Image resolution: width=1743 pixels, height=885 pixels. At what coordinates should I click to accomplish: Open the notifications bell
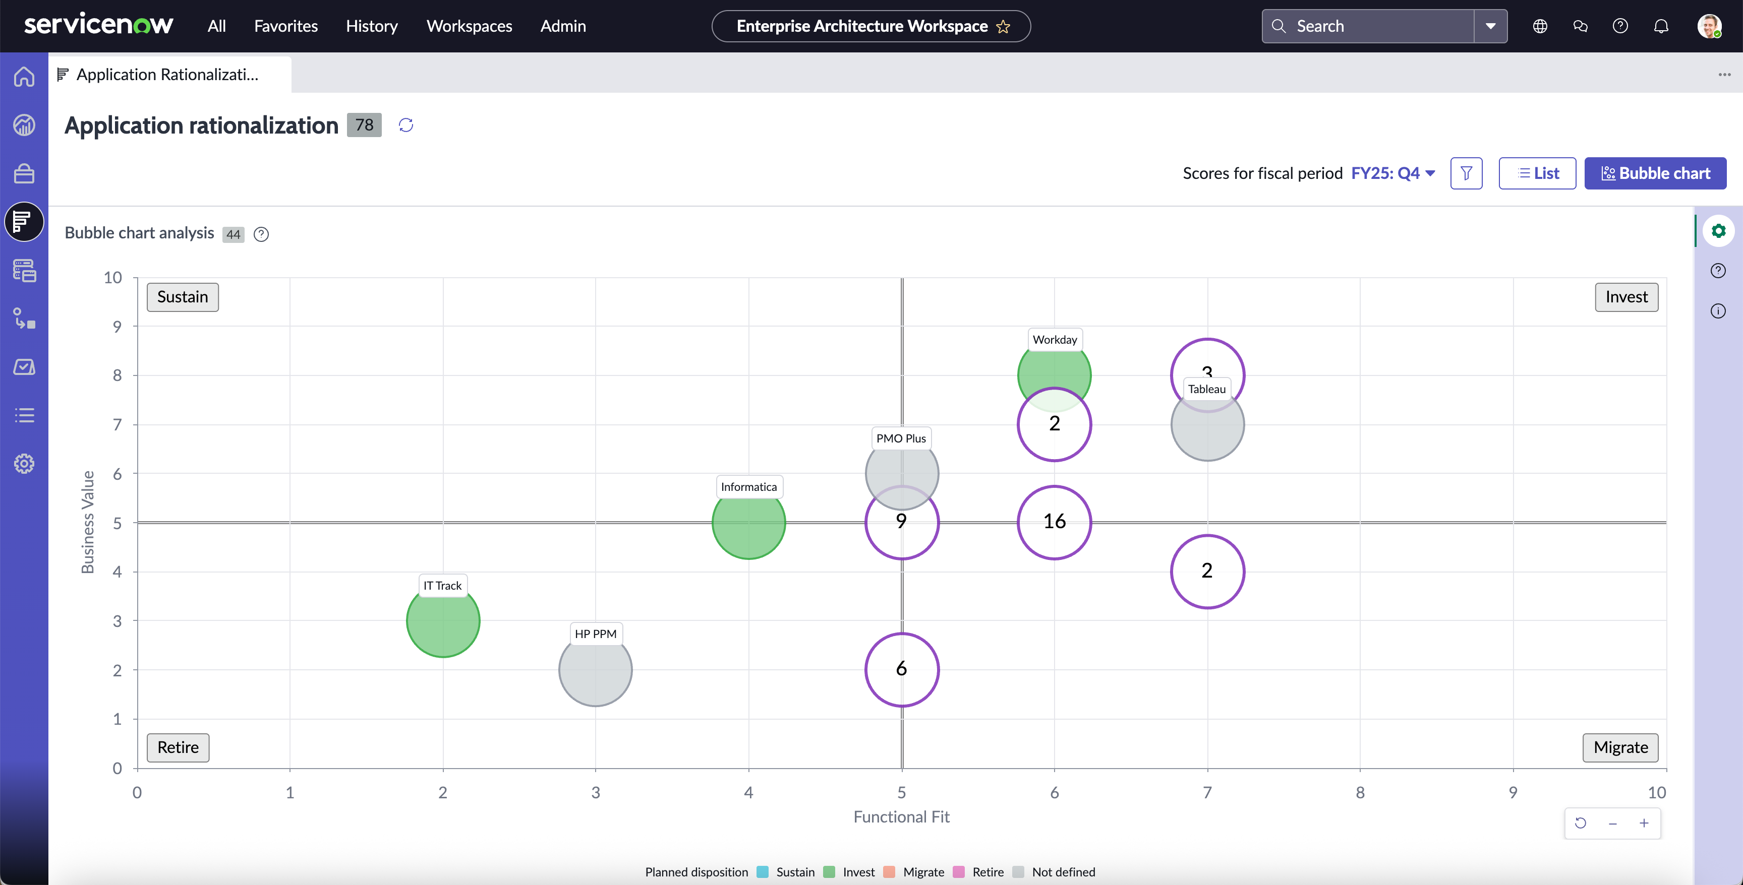1661,26
